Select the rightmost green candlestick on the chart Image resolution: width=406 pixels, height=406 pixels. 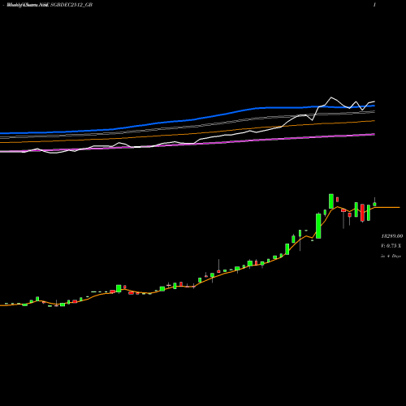point(374,204)
